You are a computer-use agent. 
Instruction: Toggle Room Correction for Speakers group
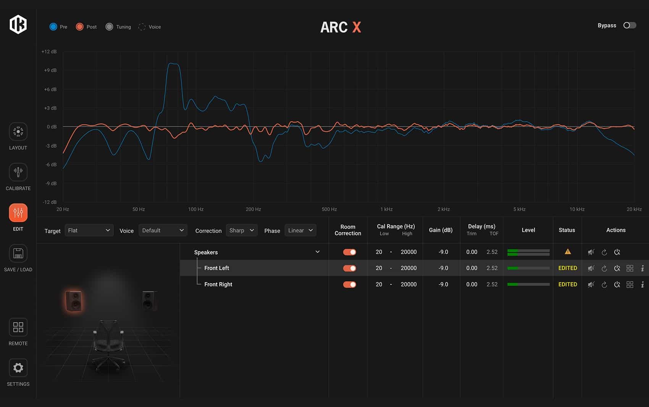click(x=349, y=252)
